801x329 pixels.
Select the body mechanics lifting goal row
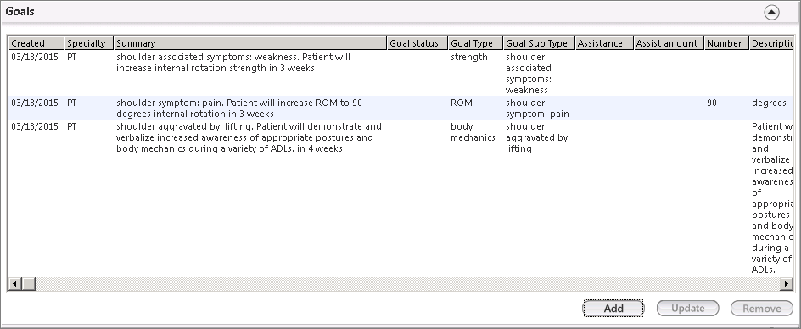click(x=401, y=198)
